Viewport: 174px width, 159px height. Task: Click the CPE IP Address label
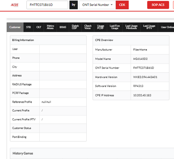pos(104,95)
